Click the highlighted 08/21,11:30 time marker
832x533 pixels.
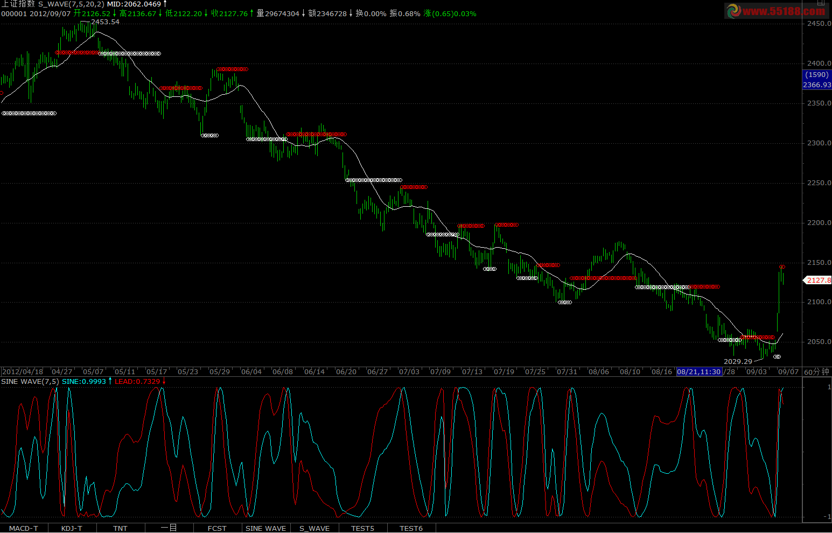coord(698,372)
